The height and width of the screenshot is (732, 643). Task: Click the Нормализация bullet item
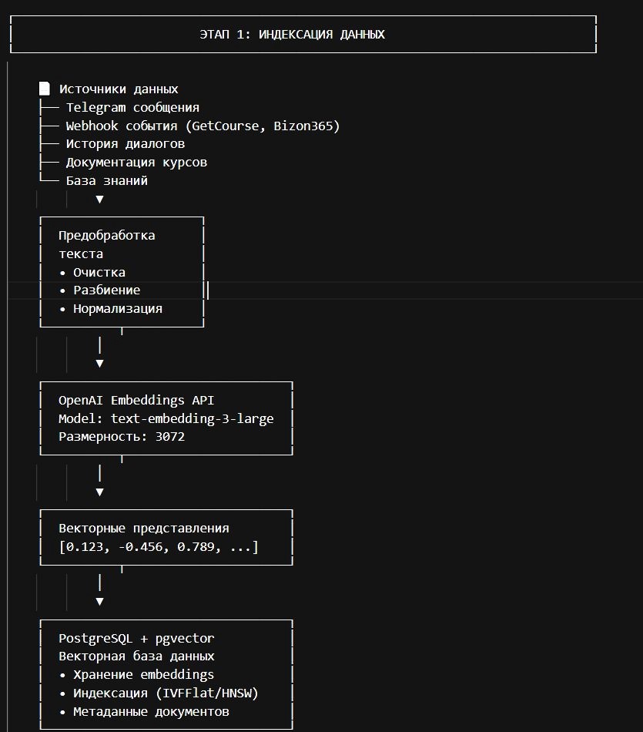[117, 309]
